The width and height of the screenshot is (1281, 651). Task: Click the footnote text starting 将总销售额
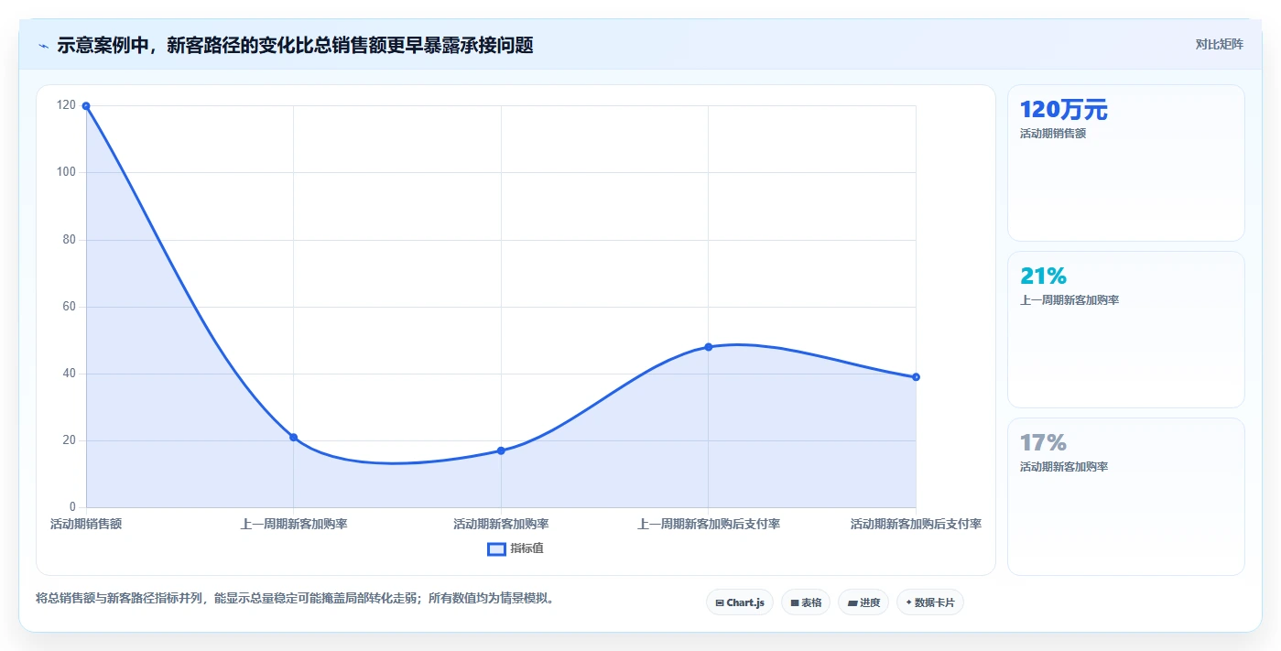point(294,599)
